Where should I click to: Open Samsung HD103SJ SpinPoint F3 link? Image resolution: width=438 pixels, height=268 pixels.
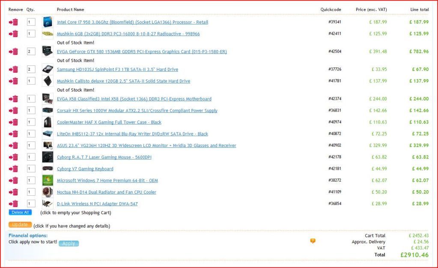117,69
